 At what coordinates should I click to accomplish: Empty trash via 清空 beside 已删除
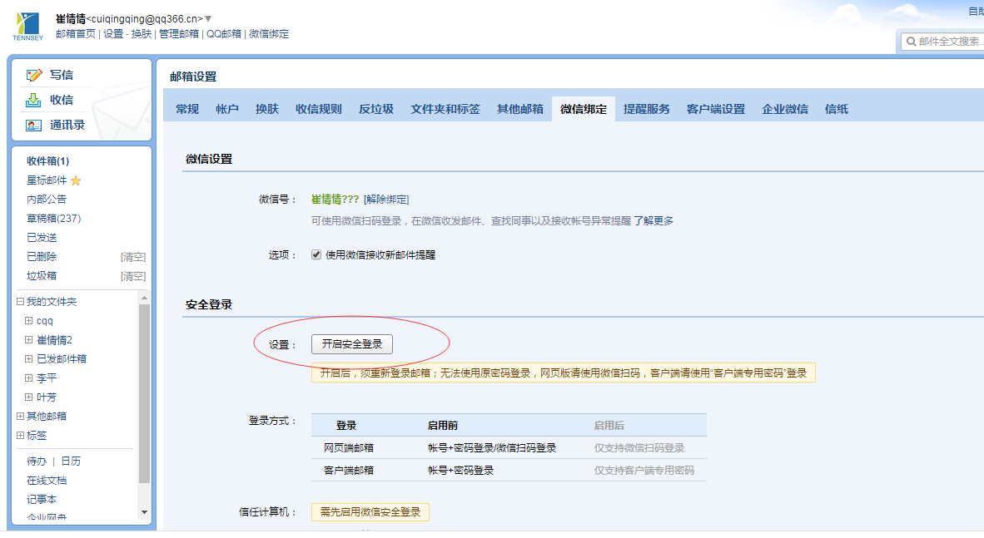click(135, 257)
